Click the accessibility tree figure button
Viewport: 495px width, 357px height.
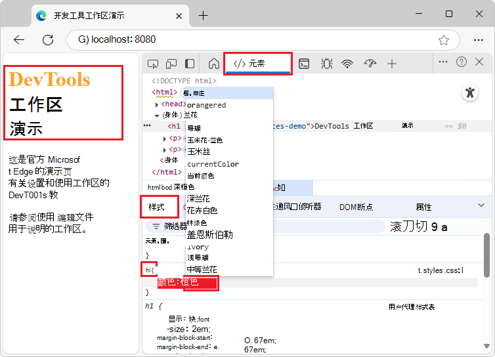[x=470, y=93]
